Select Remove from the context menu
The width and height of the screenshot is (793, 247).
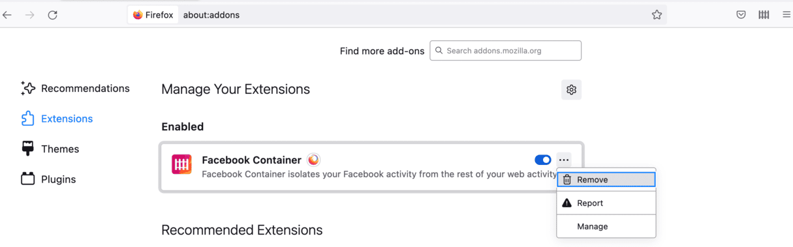pyautogui.click(x=606, y=180)
